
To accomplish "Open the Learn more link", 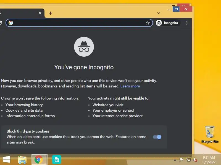I will (130, 86).
